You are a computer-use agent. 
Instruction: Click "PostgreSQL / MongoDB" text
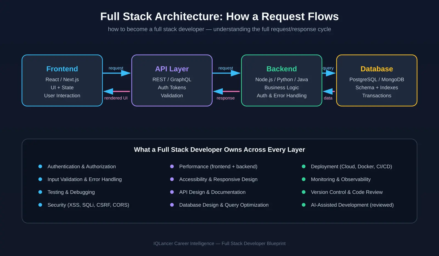(377, 80)
